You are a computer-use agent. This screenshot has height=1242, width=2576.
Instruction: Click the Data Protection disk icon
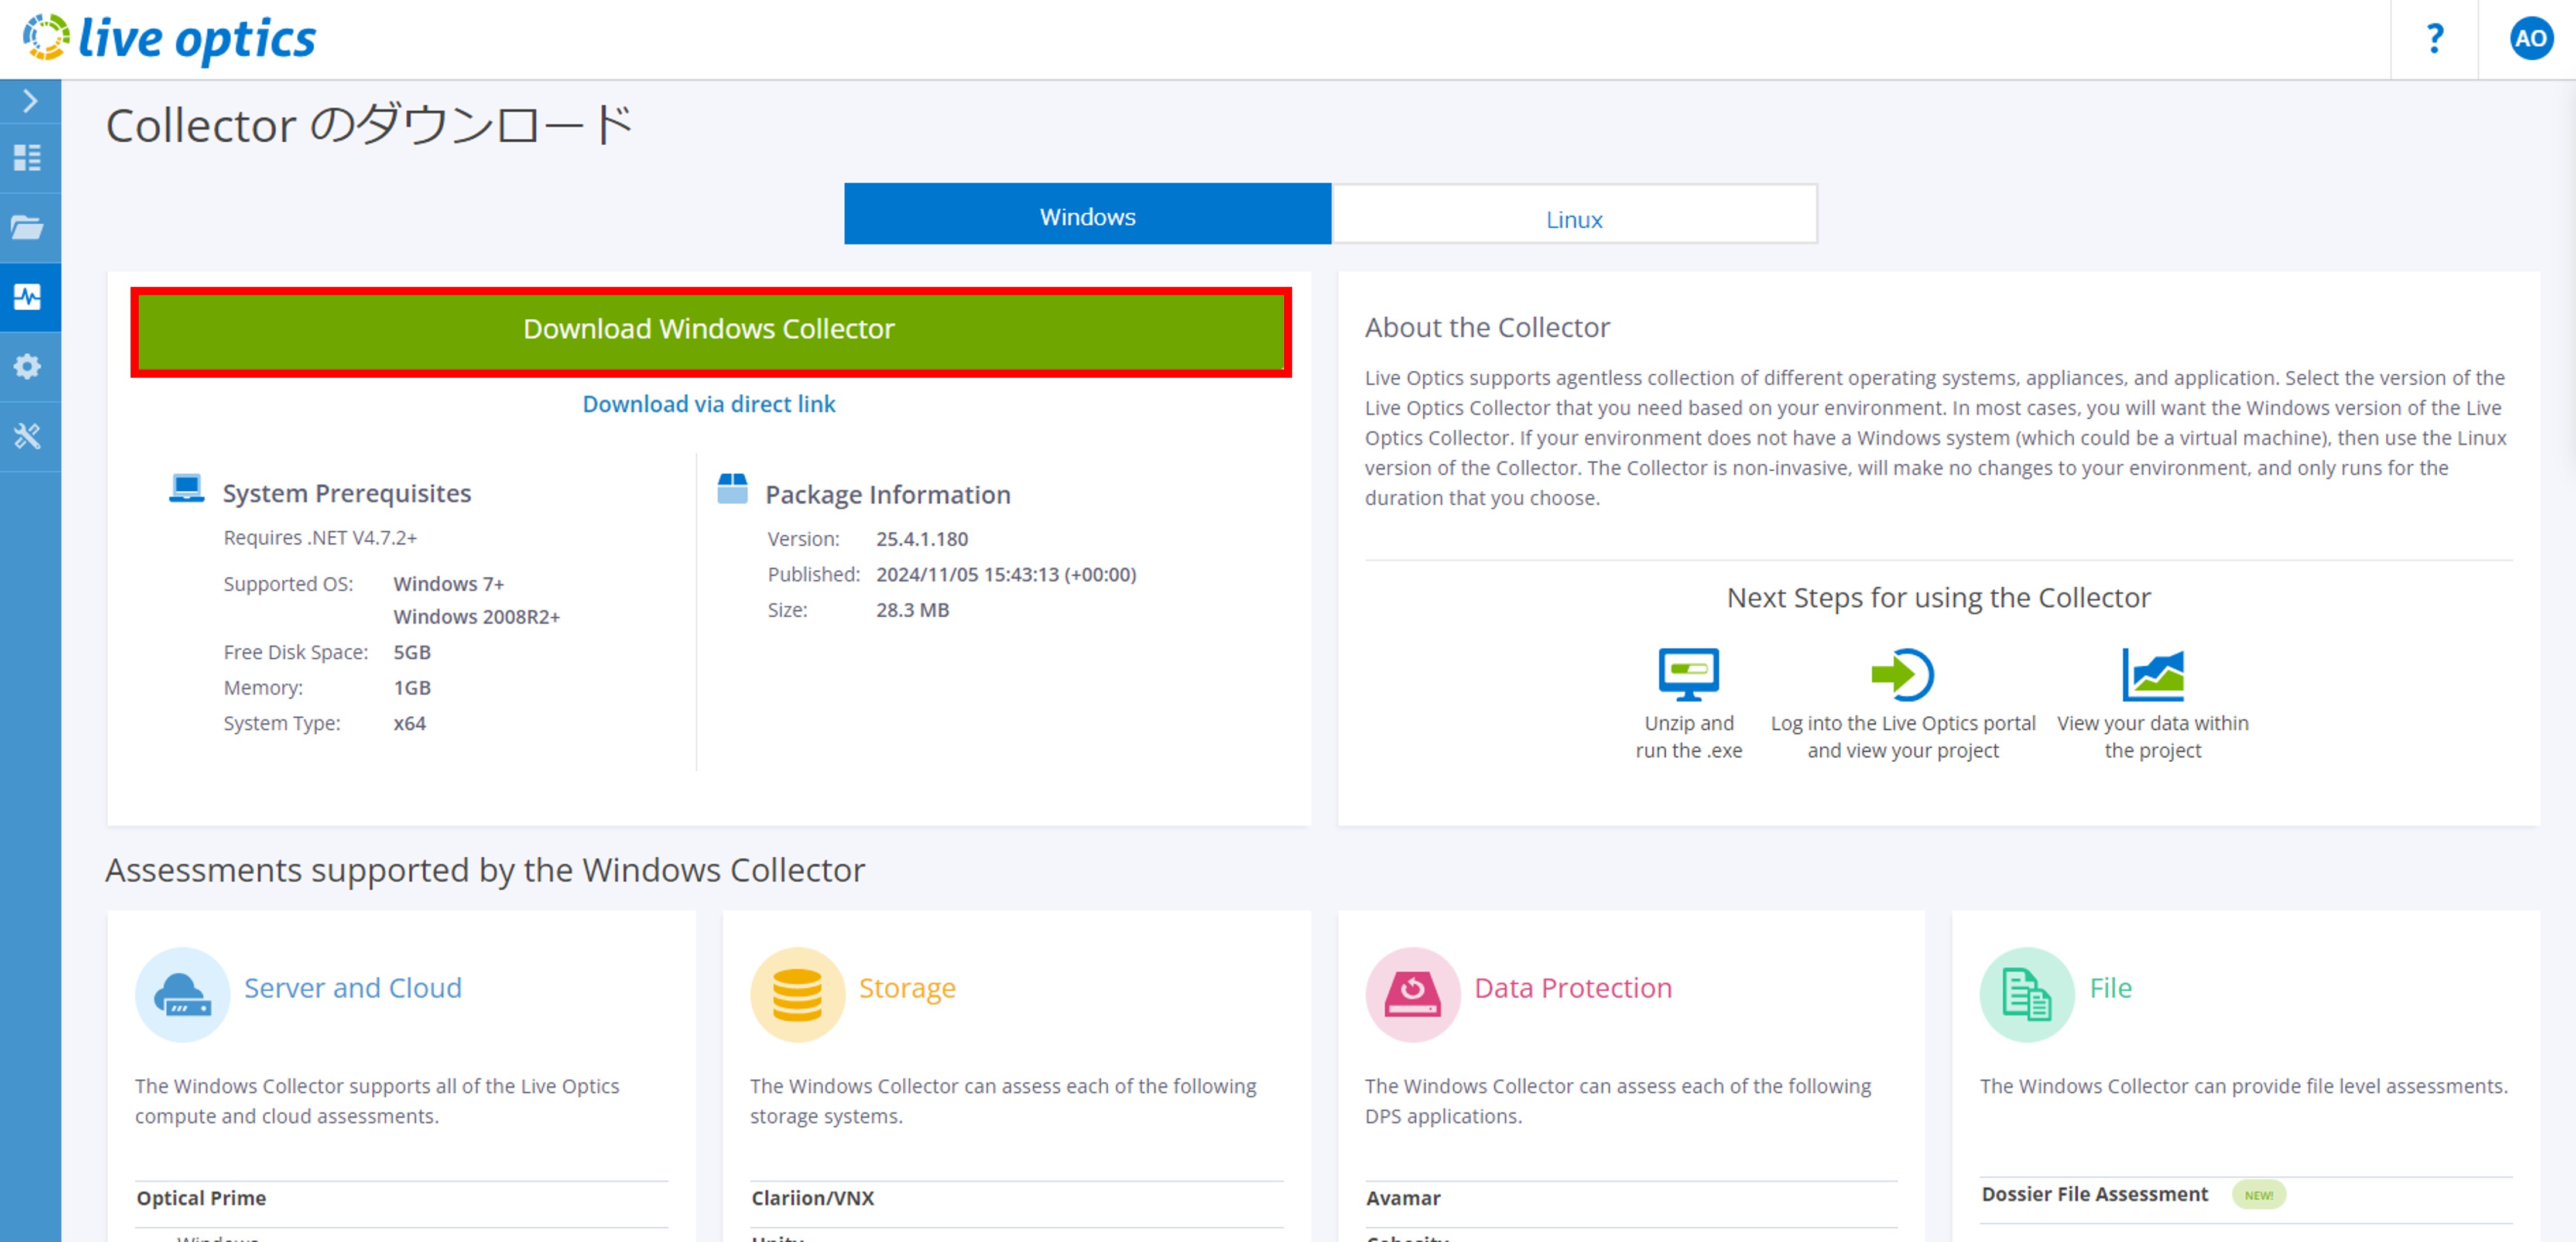(x=1412, y=994)
